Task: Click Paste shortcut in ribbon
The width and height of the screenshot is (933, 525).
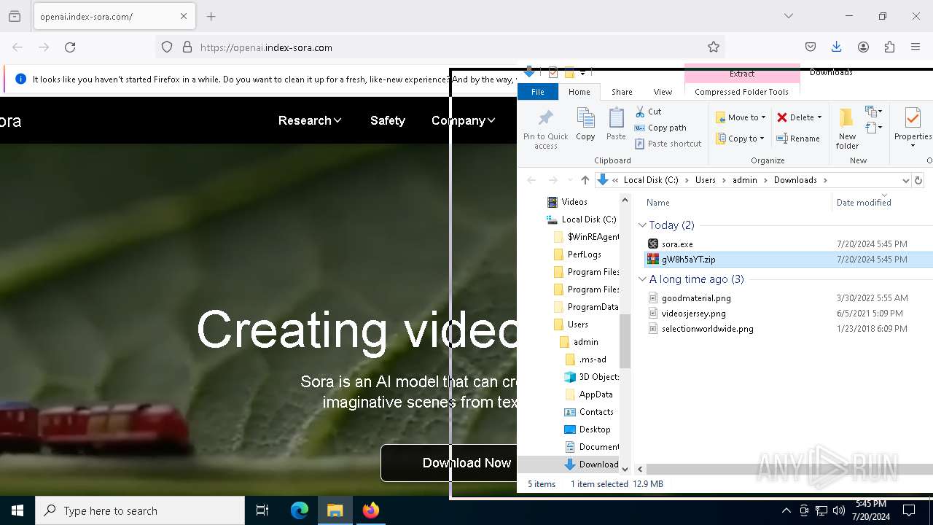Action: click(668, 144)
